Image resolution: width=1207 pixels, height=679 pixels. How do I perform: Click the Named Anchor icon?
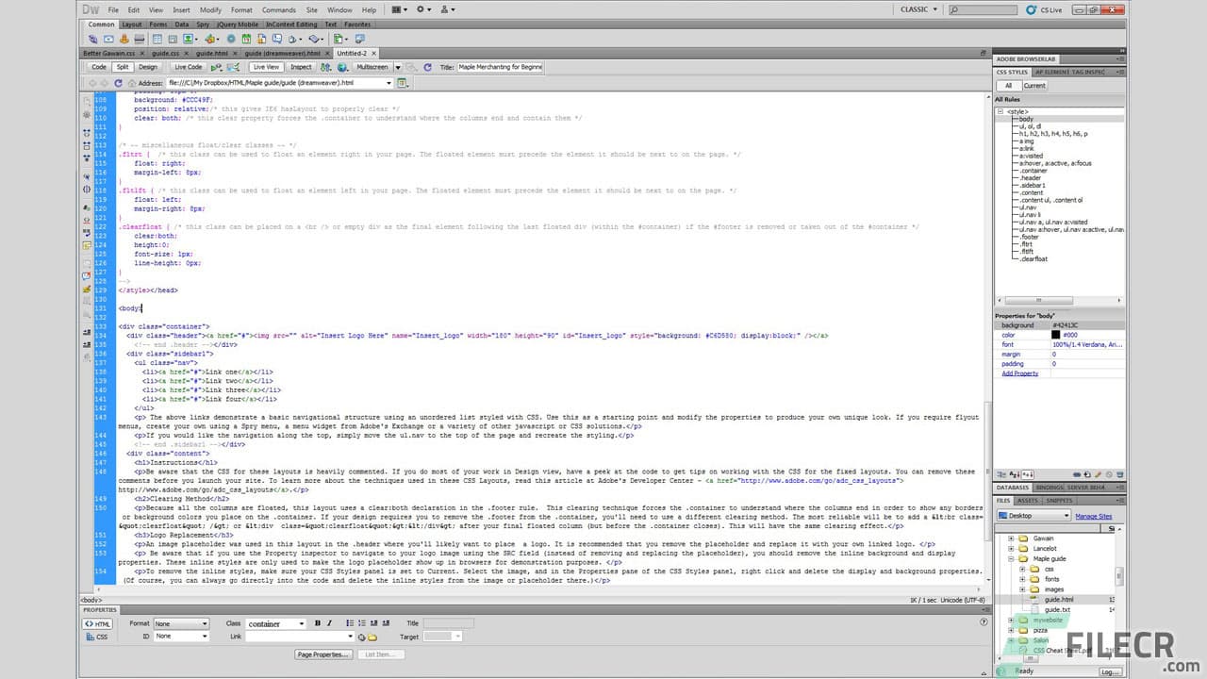pos(123,40)
